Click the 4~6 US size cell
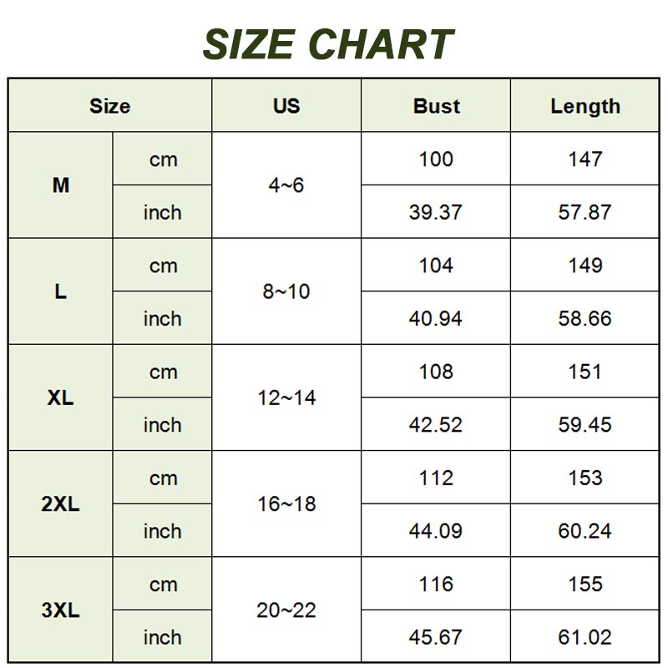 pyautogui.click(x=286, y=185)
